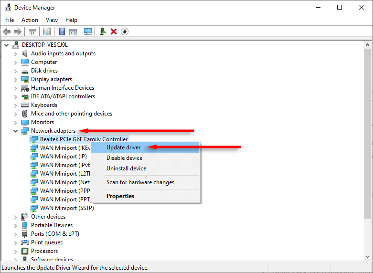Click the red X uninstall device icon
The width and height of the screenshot is (373, 273).
click(x=114, y=31)
